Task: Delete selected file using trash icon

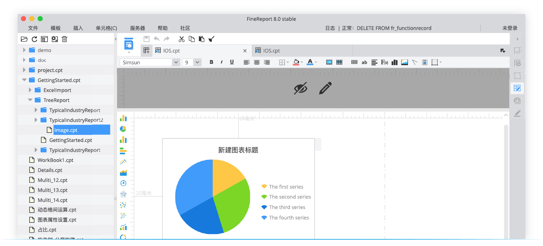Action: tap(65, 39)
